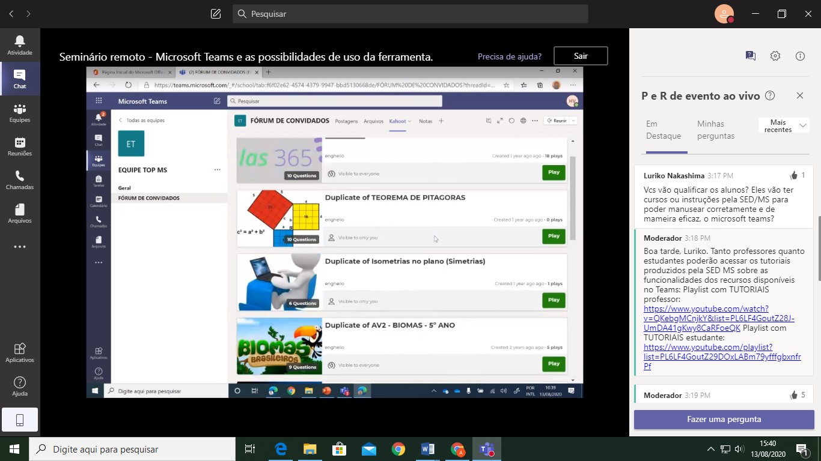Open Arquivos in the outer Teams left rail

coord(20,214)
